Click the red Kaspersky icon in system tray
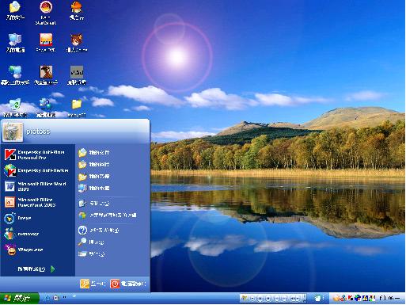This screenshot has width=406, height=305. coord(351,298)
